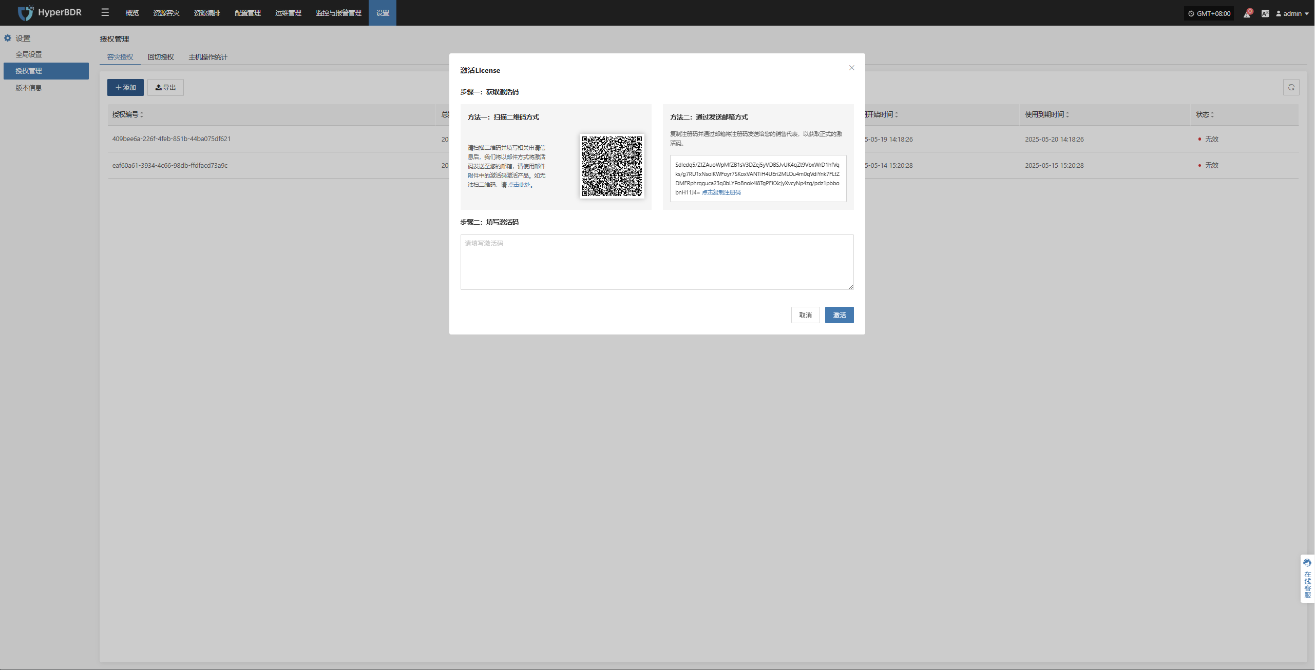Viewport: 1315px width, 670px height.
Task: Click the refresh table icon
Action: point(1291,87)
